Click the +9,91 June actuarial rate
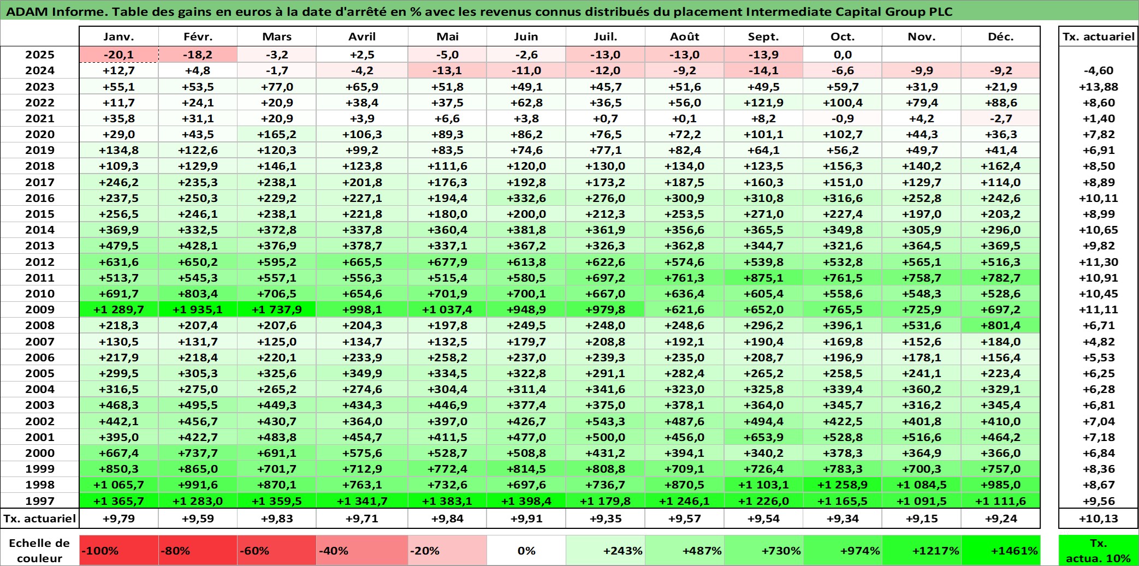The width and height of the screenshot is (1139, 566). point(526,519)
